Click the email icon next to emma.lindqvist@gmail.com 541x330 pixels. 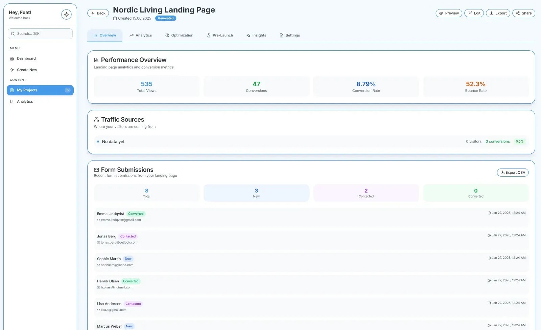point(98,220)
